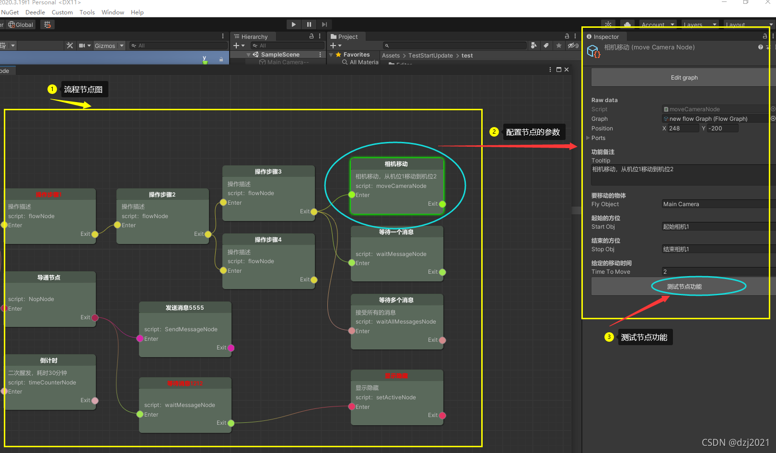Click the Fly Object Main Camera field
776x453 pixels.
coord(719,204)
